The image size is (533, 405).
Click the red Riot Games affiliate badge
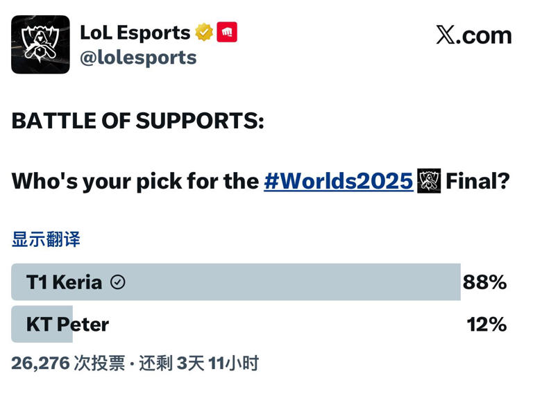click(x=227, y=33)
